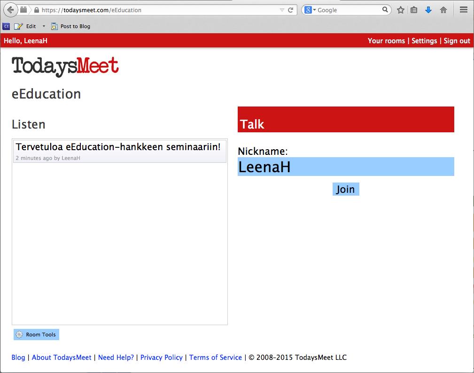Reload the page with the refresh icon
The width and height of the screenshot is (474, 373).
[x=290, y=10]
